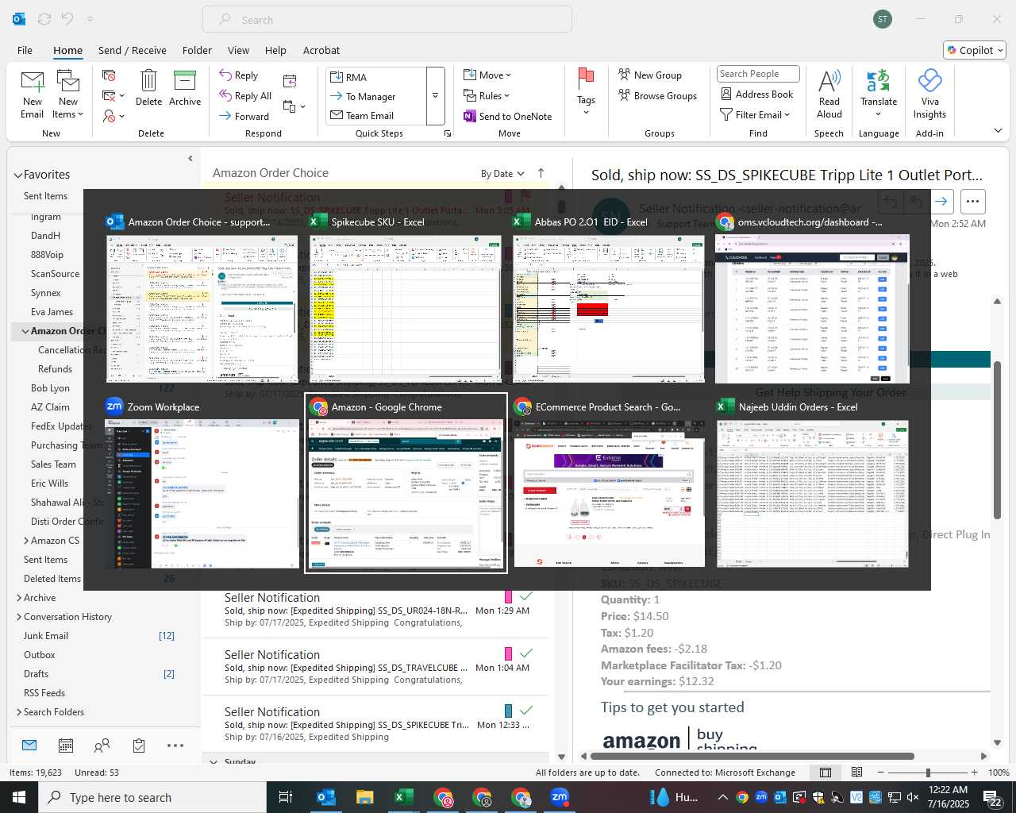Click the RMA quick step
Screen dimensions: 1016x813
click(377, 77)
